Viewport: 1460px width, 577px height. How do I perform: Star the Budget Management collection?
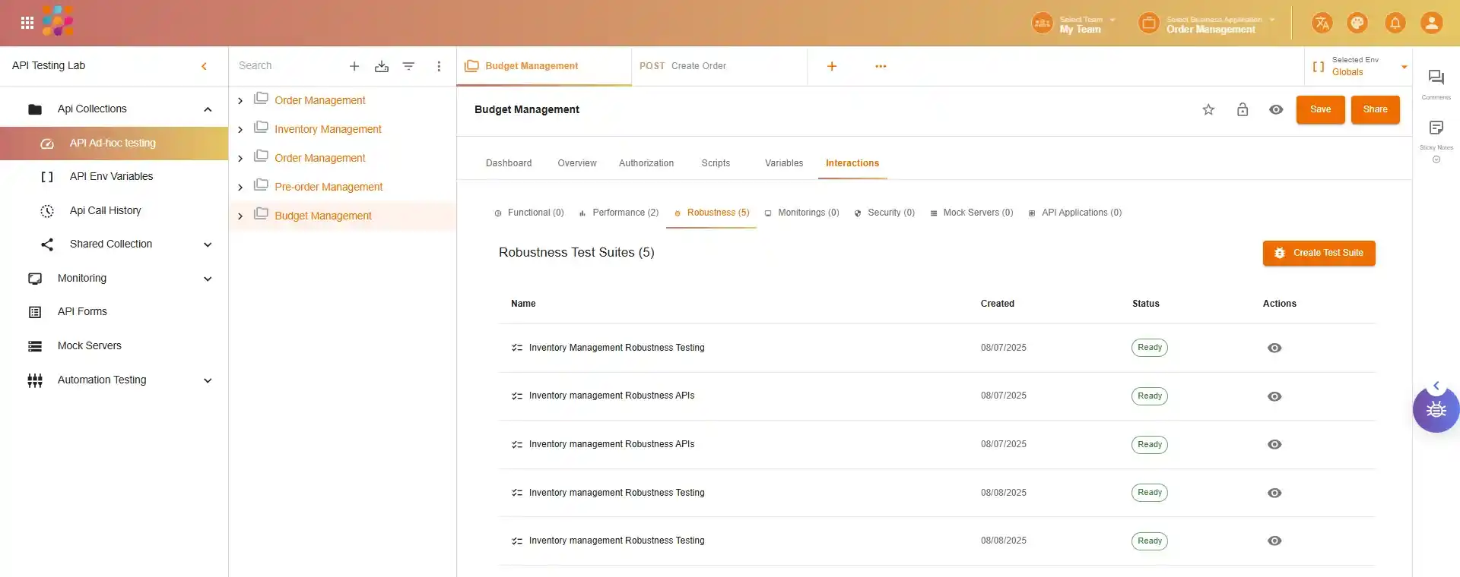point(1208,110)
